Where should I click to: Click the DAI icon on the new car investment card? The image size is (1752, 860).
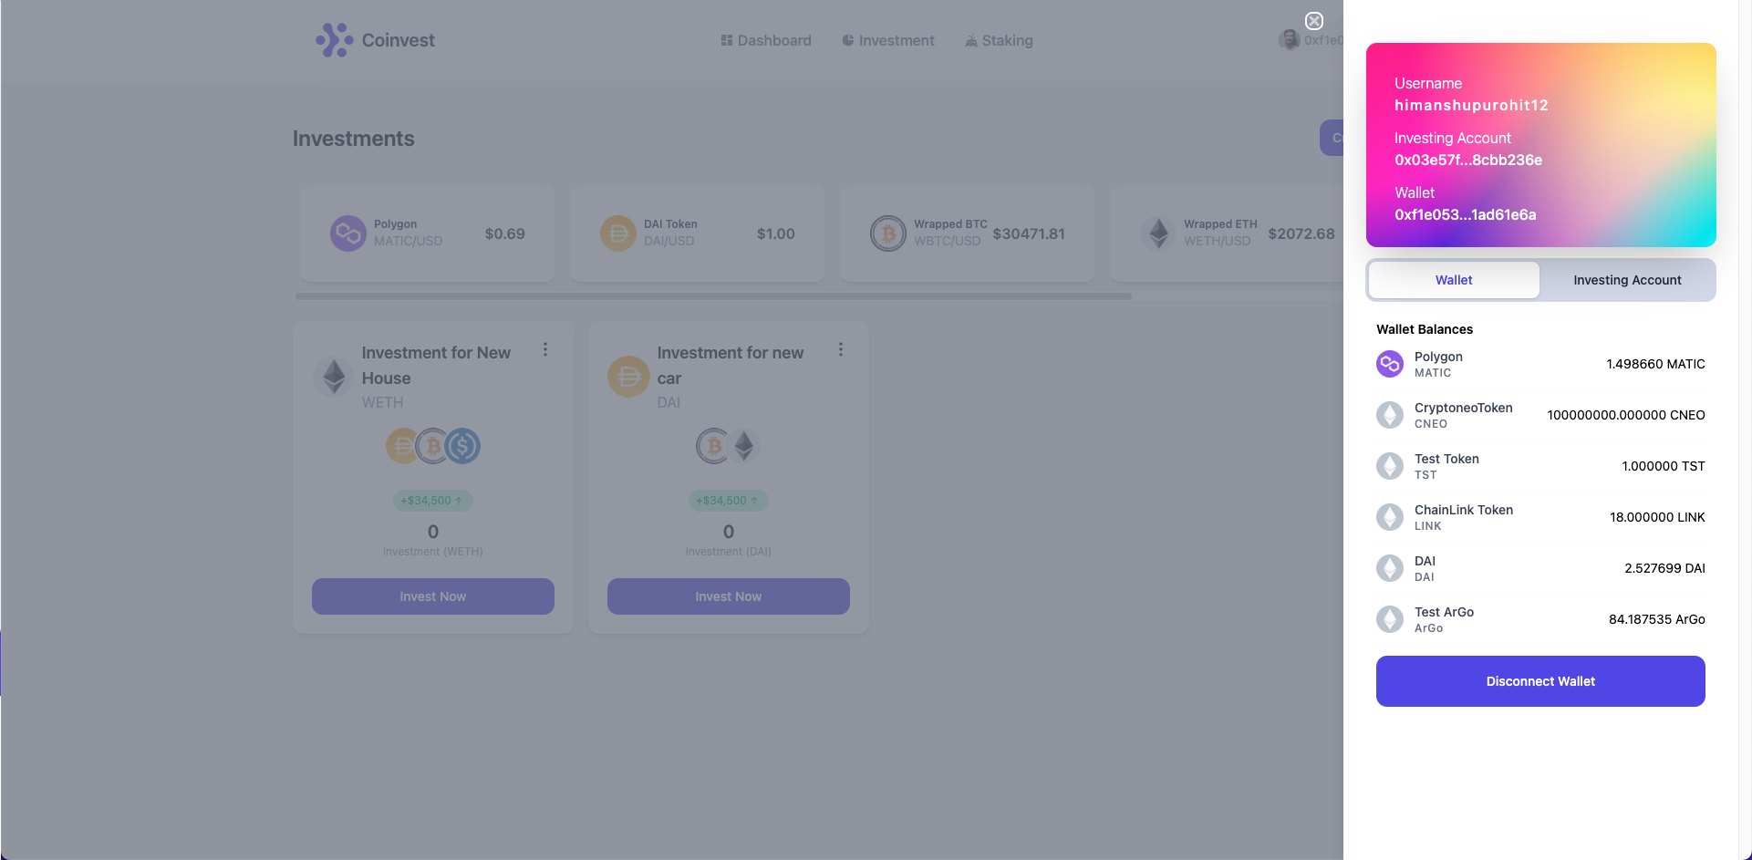627,376
